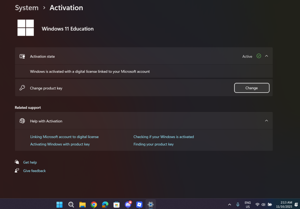The height and width of the screenshot is (209, 300).
Task: Click the Settings gear in the taskbar
Action: (x=151, y=205)
